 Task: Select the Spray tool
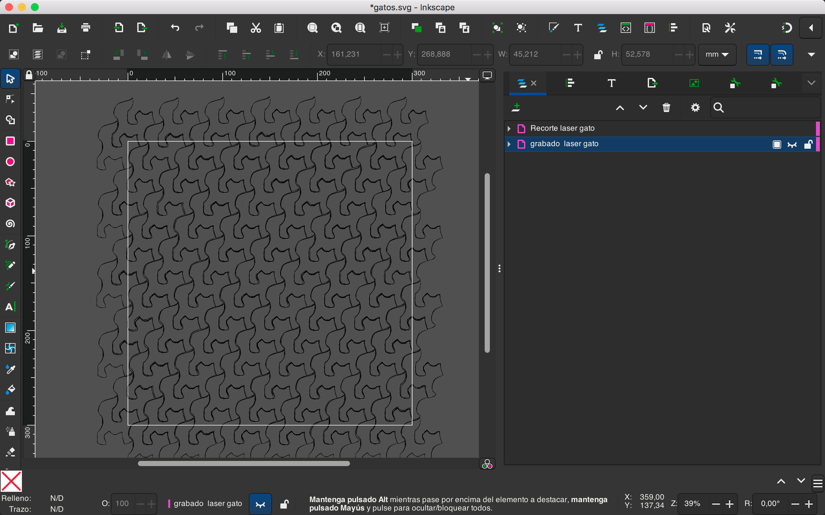pyautogui.click(x=10, y=432)
